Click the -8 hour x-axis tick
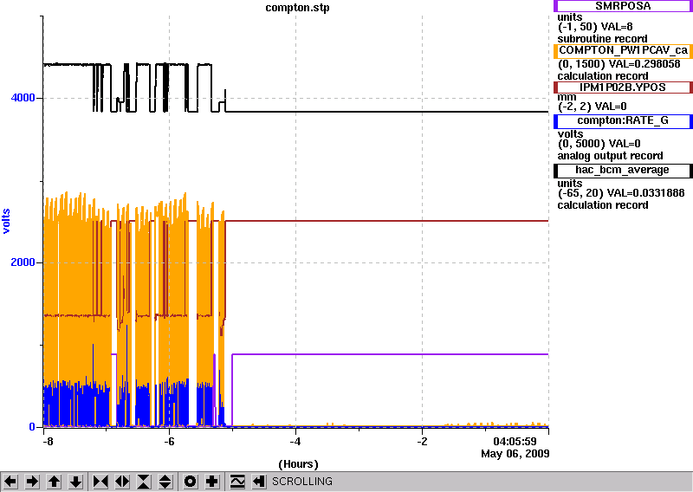693x492 pixels. pyautogui.click(x=48, y=442)
